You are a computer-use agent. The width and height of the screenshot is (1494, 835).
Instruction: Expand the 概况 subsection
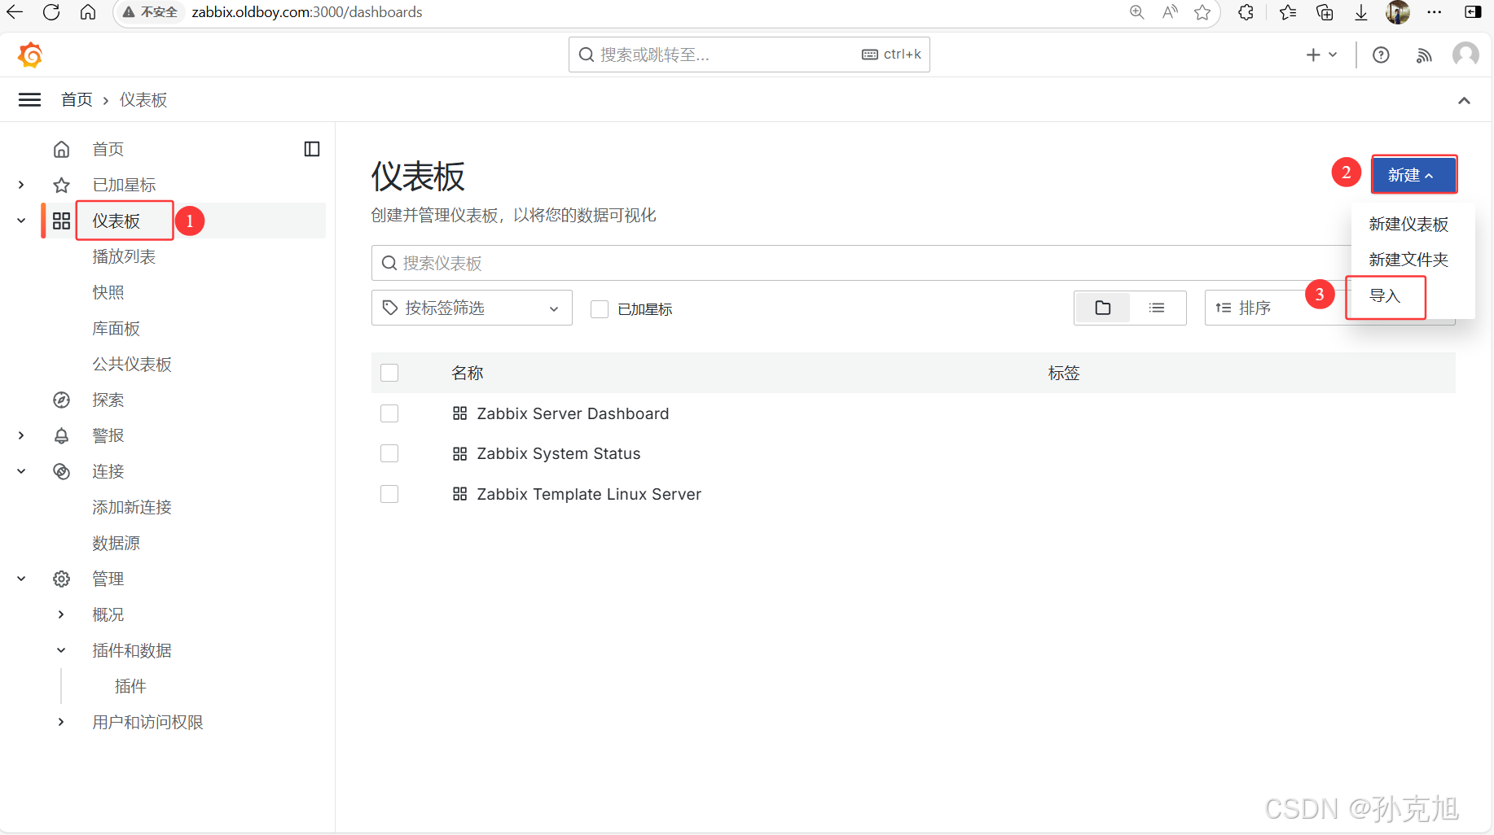coord(61,614)
